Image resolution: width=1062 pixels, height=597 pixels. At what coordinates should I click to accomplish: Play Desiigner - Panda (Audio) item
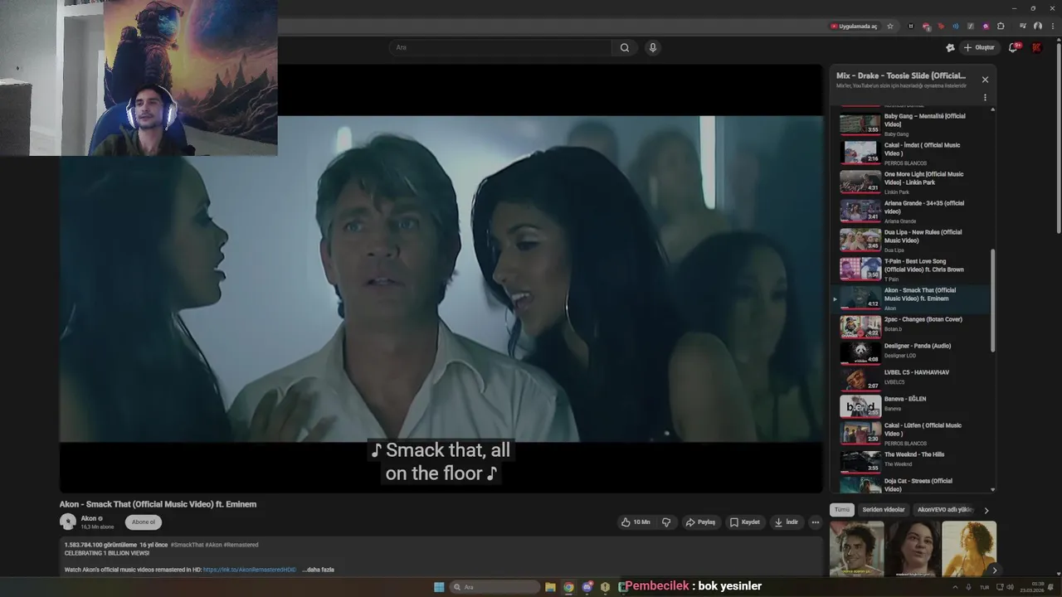(x=913, y=352)
